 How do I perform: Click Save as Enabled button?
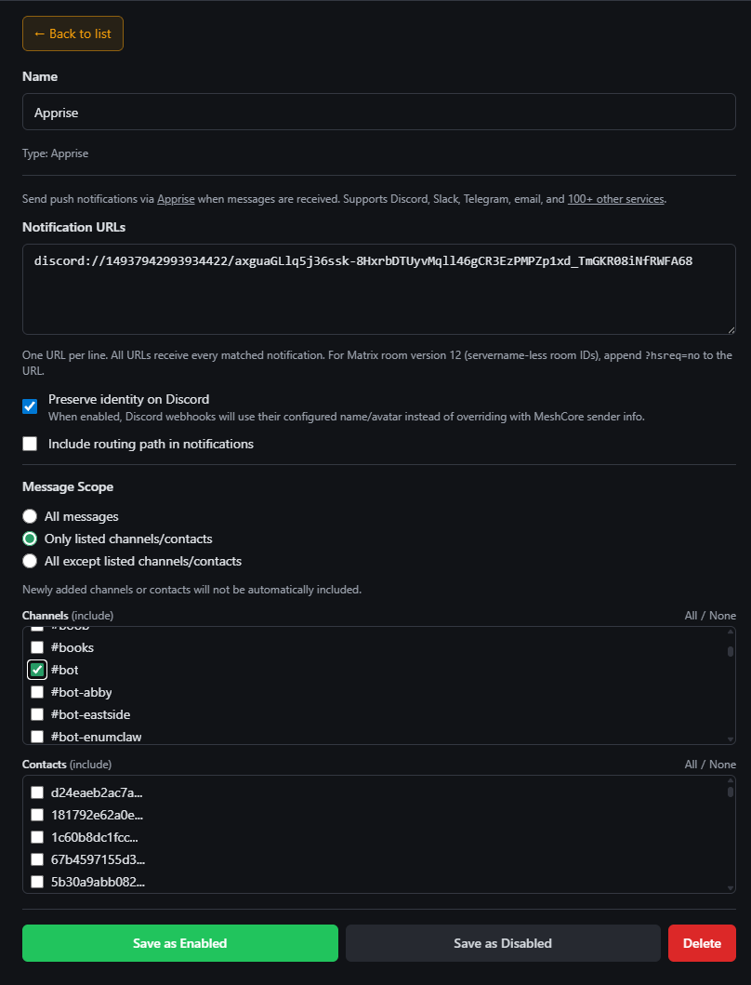click(179, 943)
